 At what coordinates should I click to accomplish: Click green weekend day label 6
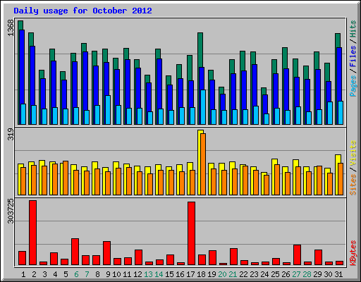click(x=76, y=274)
